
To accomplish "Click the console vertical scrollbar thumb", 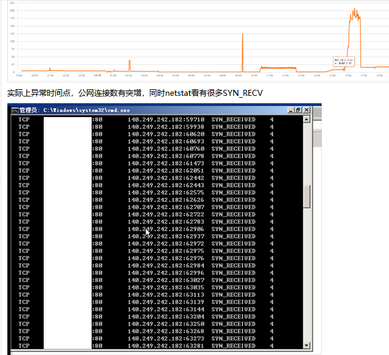I will click(x=306, y=196).
